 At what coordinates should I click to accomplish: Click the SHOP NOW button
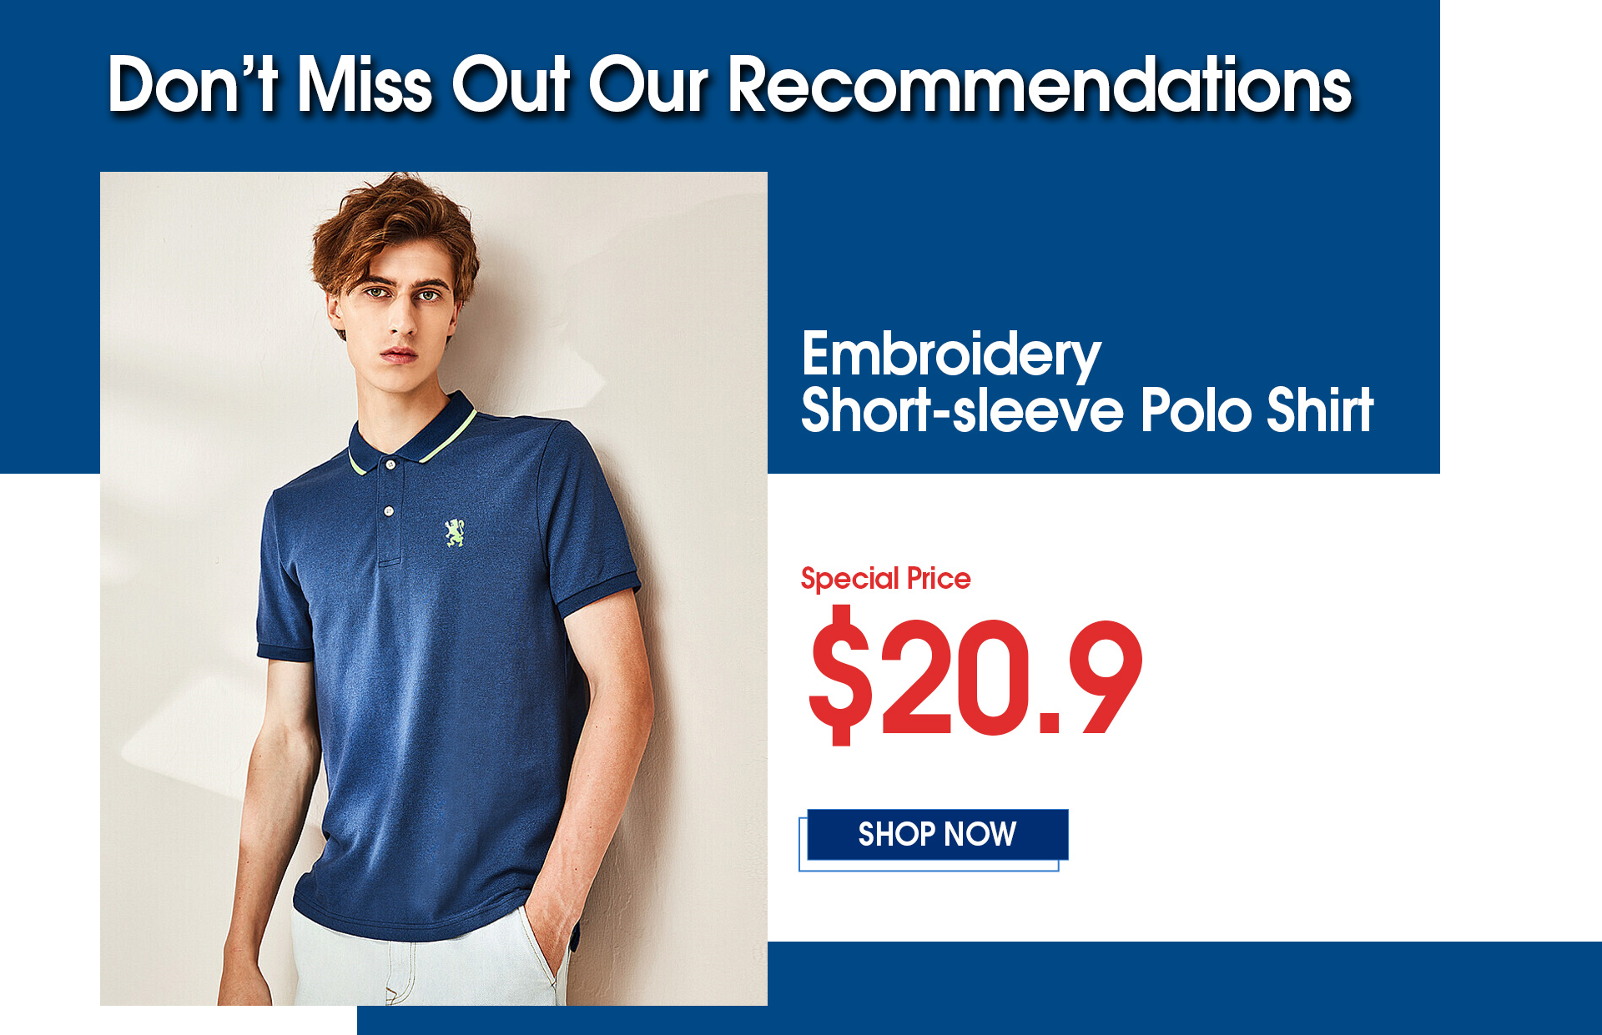pos(937,834)
